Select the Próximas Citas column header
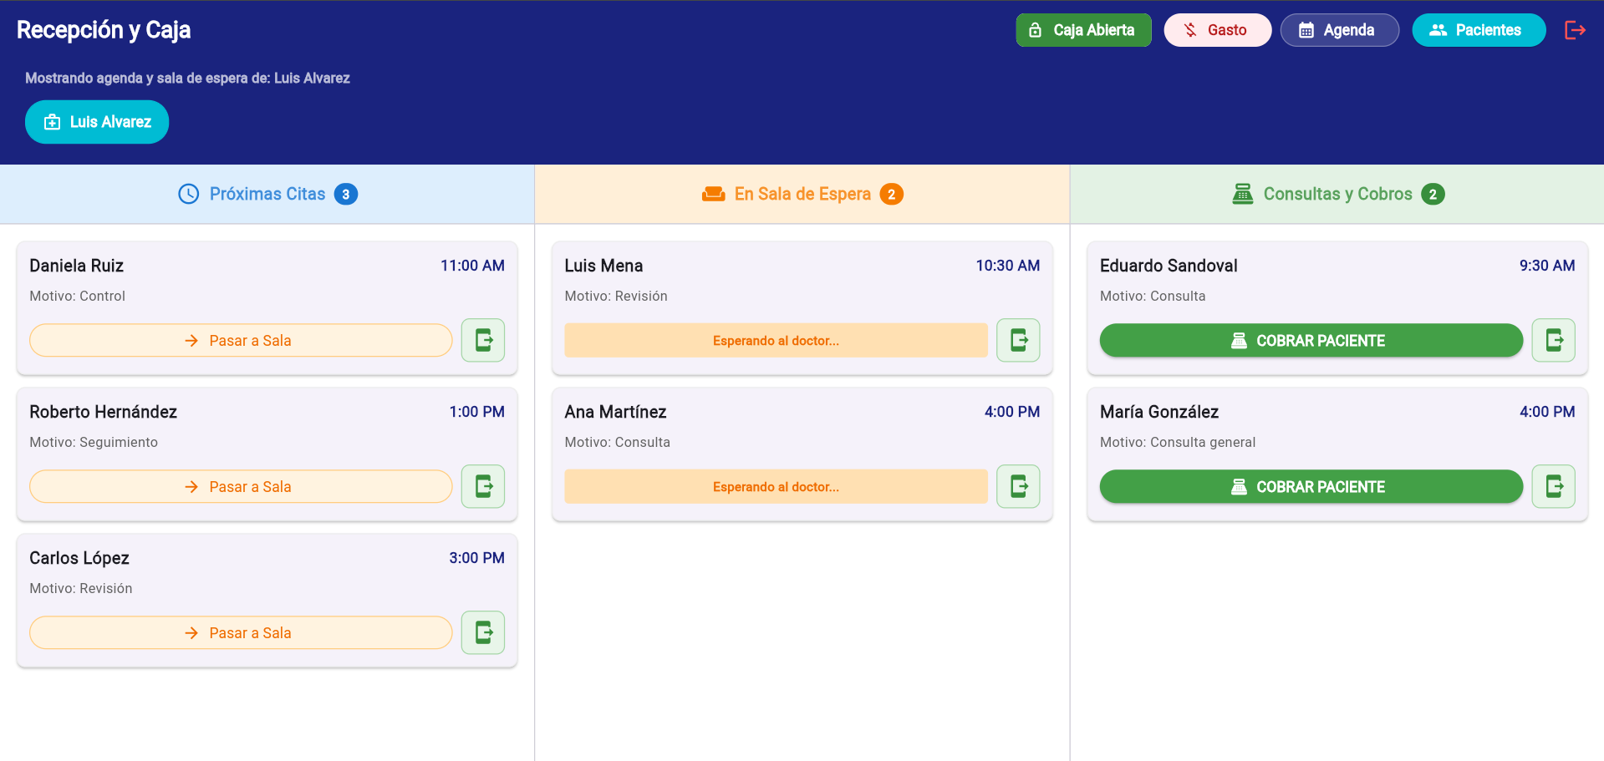Image resolution: width=1604 pixels, height=761 pixels. pyautogui.click(x=267, y=193)
